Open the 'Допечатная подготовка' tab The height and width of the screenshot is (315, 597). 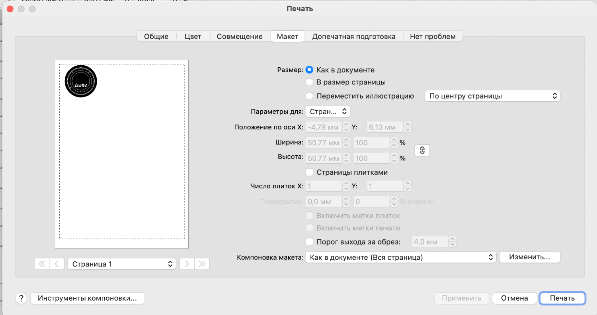pos(354,36)
